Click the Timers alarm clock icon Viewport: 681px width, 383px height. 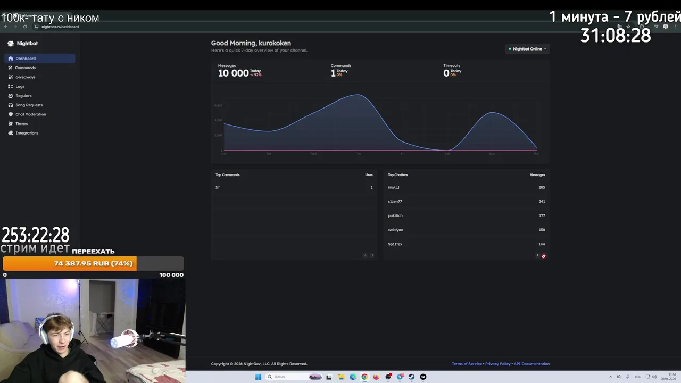pos(11,124)
